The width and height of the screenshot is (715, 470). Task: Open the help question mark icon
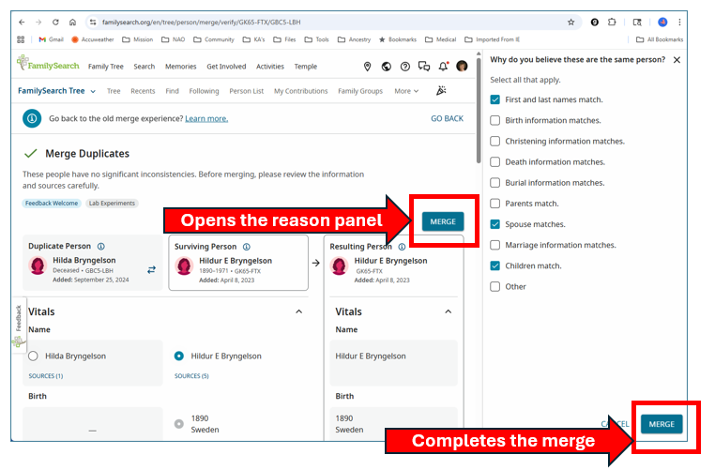405,67
